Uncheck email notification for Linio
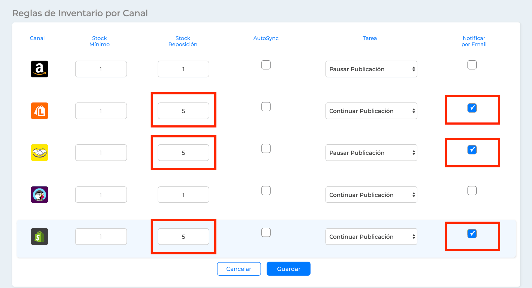The height and width of the screenshot is (288, 532). [x=472, y=108]
